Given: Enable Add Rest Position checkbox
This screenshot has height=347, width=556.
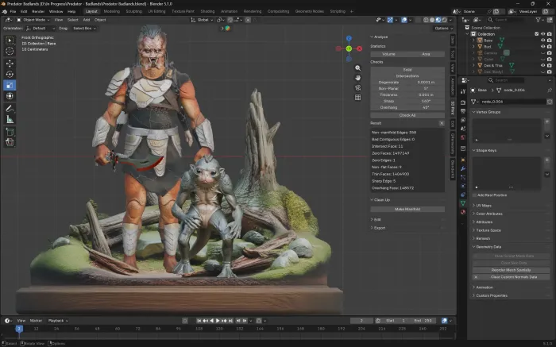Looking at the screenshot, I should (x=474, y=195).
